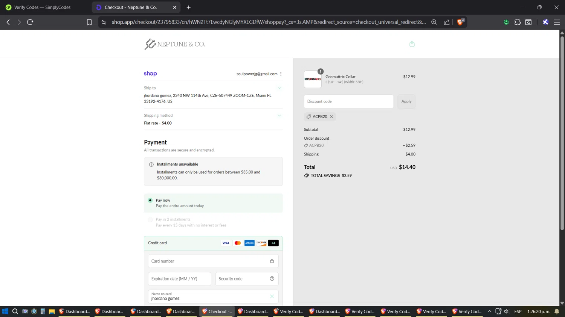Click the Discount code field
Image resolution: width=565 pixels, height=317 pixels.
(x=349, y=101)
